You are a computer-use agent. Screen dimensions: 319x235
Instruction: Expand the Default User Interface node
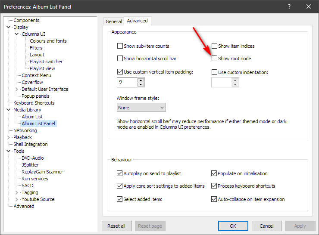click(x=17, y=89)
